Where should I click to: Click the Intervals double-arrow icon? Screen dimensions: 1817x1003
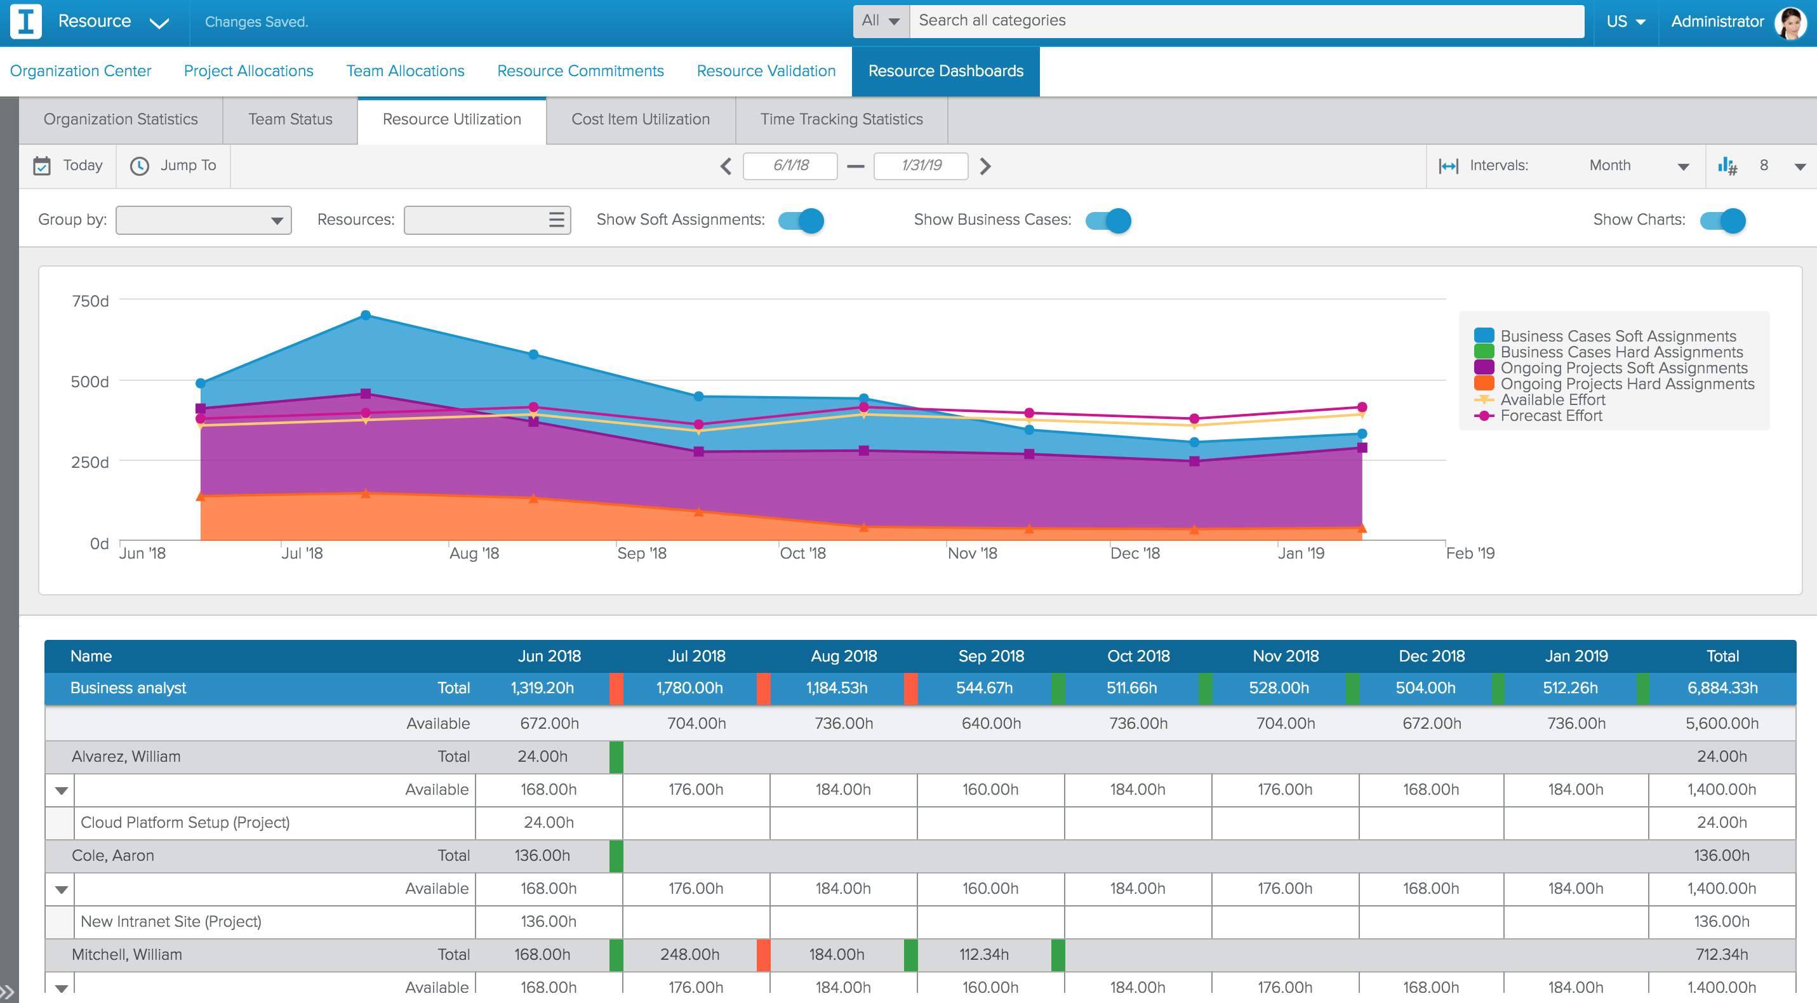click(x=1448, y=165)
